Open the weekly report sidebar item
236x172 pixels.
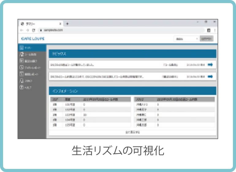(30, 68)
